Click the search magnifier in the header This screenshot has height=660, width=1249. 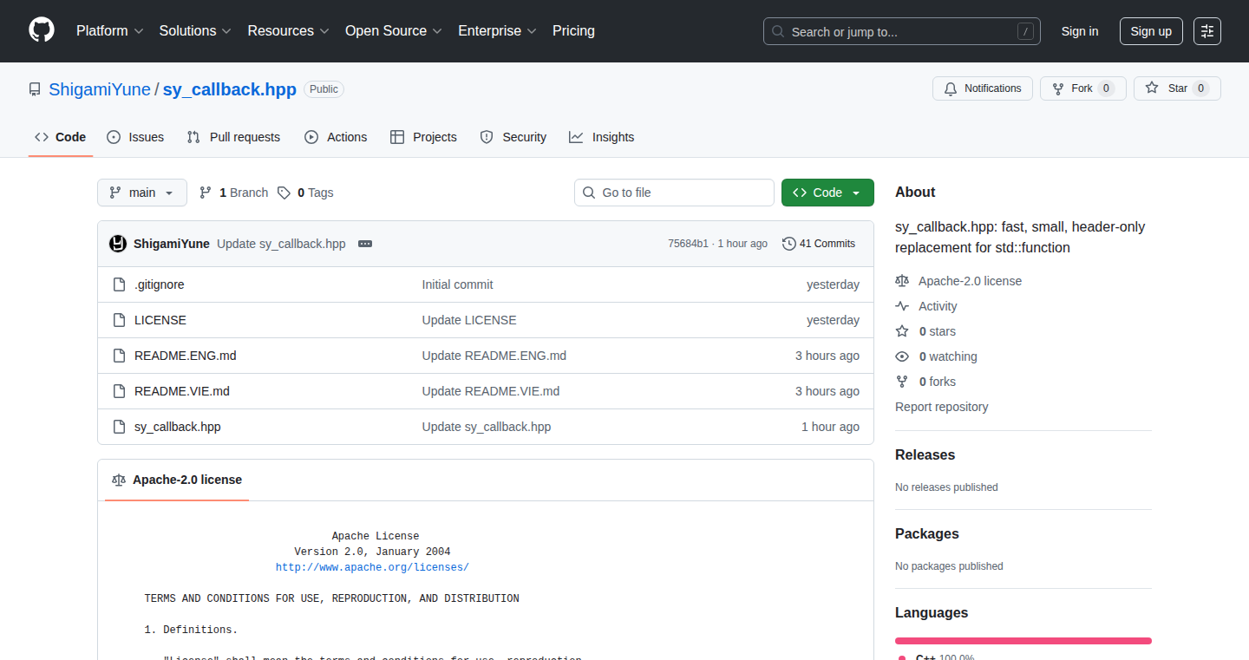click(778, 31)
